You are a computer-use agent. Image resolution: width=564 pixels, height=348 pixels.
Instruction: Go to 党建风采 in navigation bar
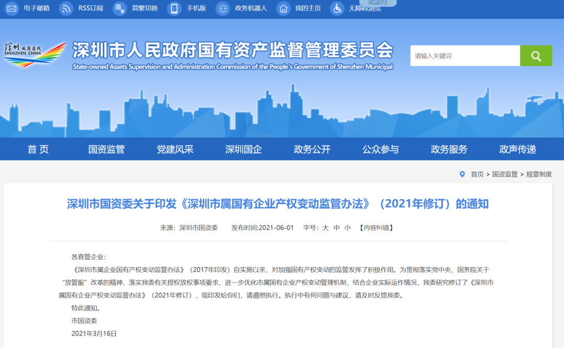(x=175, y=149)
